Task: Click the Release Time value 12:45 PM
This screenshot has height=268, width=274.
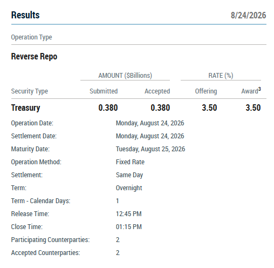Action: point(129,214)
